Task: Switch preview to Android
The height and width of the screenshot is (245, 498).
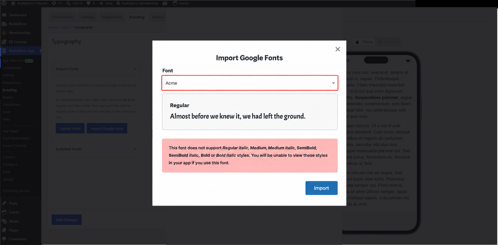Action: [x=388, y=42]
